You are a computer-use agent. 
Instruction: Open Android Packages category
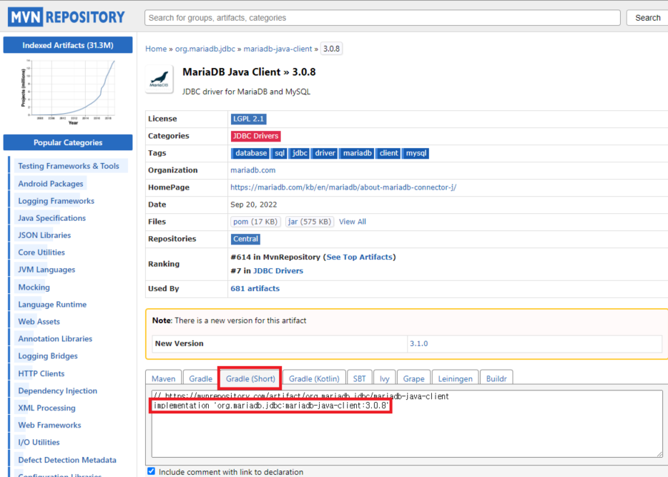(x=51, y=184)
